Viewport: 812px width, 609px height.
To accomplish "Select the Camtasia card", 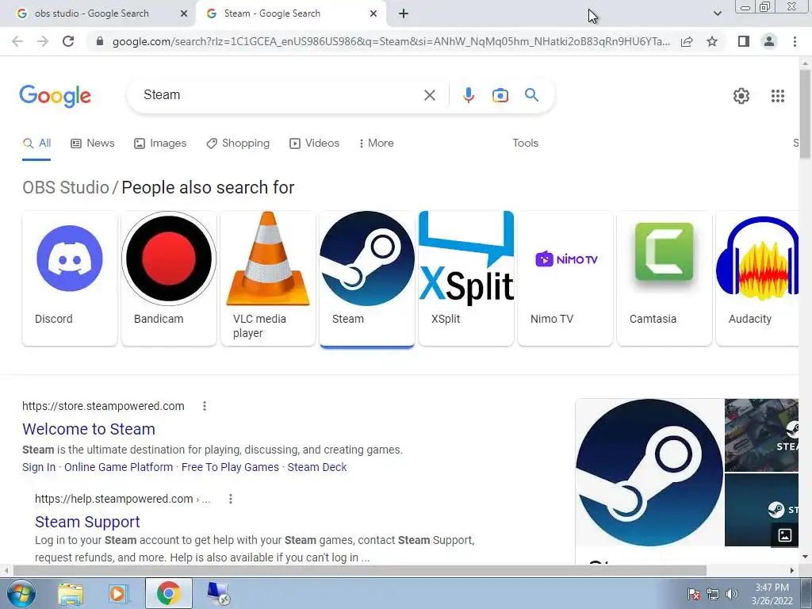I will tap(665, 278).
